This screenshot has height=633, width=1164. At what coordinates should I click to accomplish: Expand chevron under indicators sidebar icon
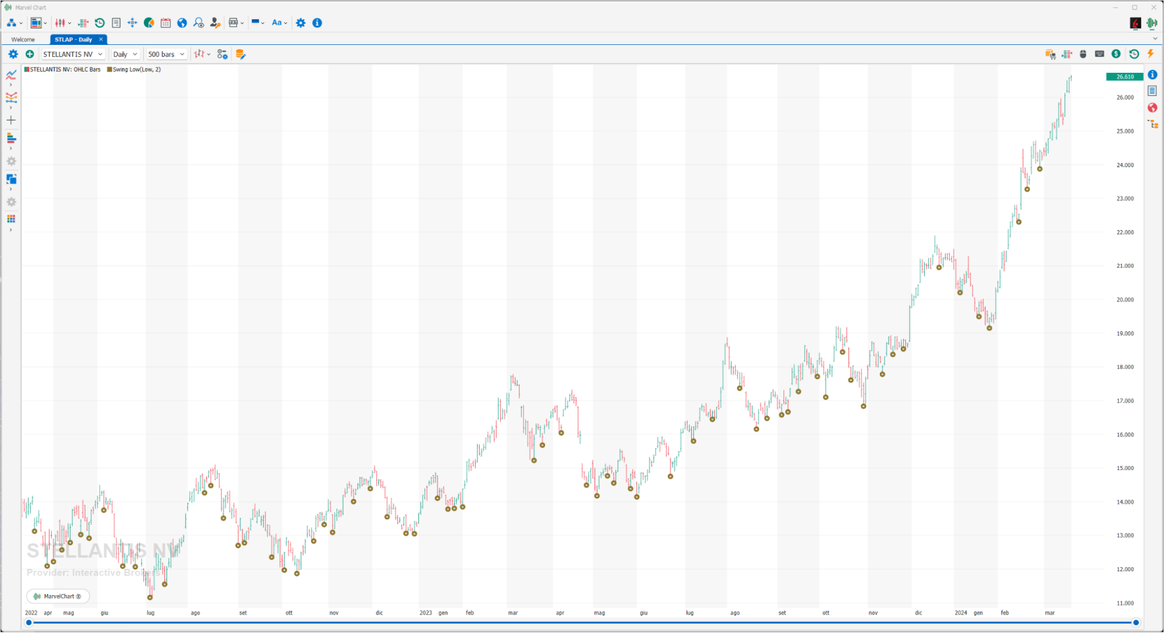pos(11,85)
